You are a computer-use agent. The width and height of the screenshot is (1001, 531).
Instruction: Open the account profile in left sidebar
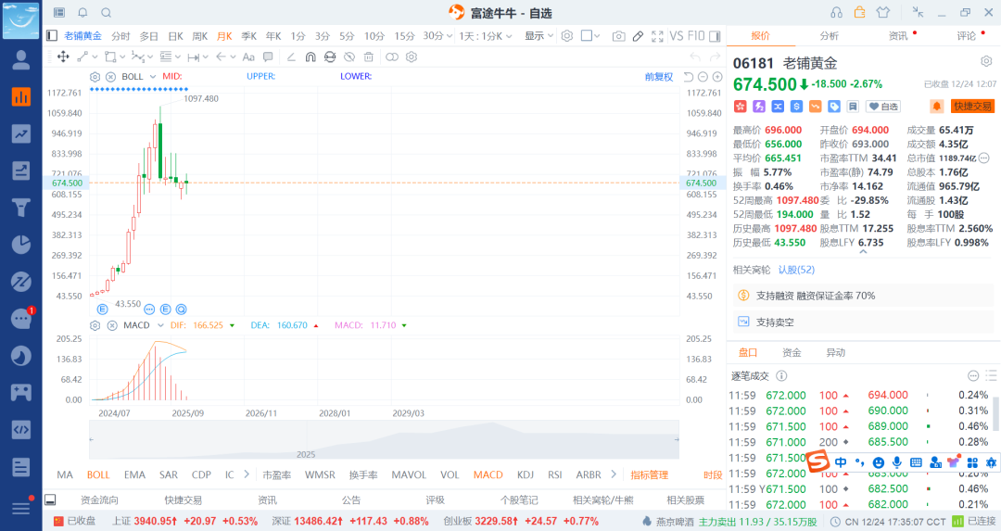pyautogui.click(x=21, y=60)
